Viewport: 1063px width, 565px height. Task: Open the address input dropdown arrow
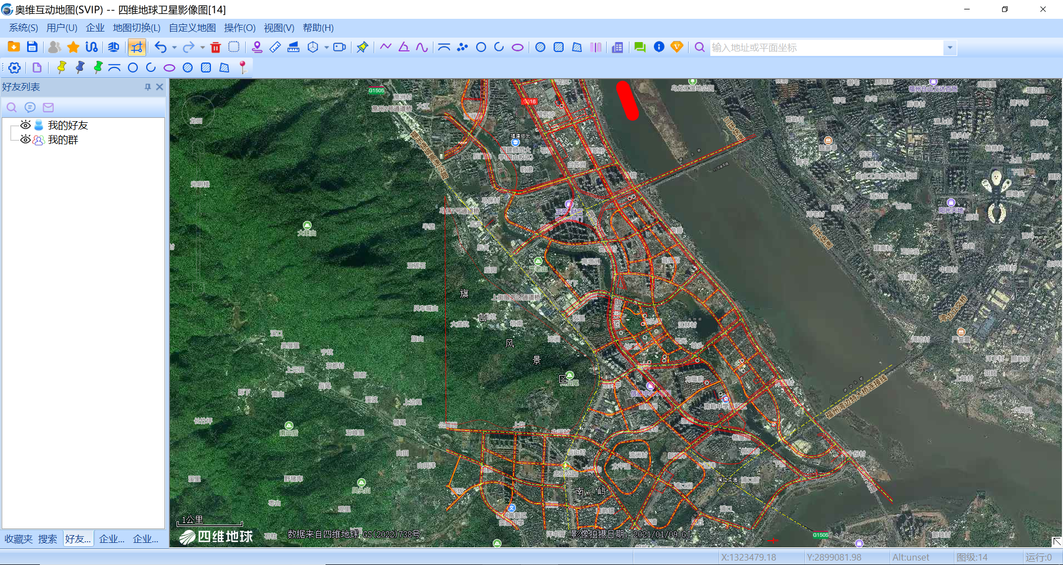(x=950, y=48)
